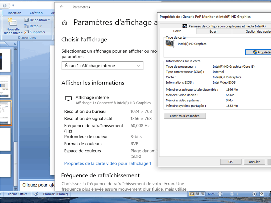Screen dimensions: 271x203
Task: Click the zoom in plus button
Action: coord(254,194)
